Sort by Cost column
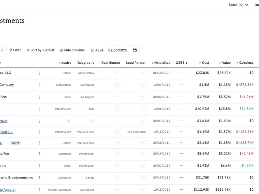The height and width of the screenshot is (194, 259). click(x=204, y=63)
